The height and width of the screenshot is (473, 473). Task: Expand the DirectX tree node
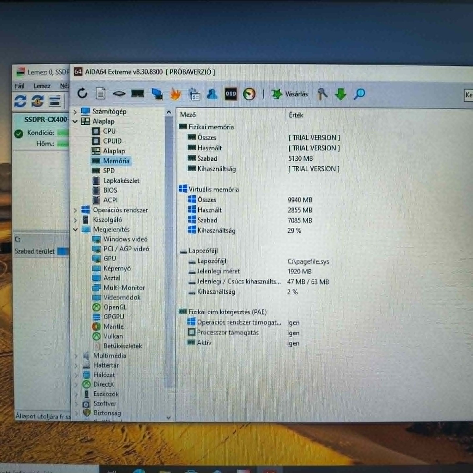(76, 385)
